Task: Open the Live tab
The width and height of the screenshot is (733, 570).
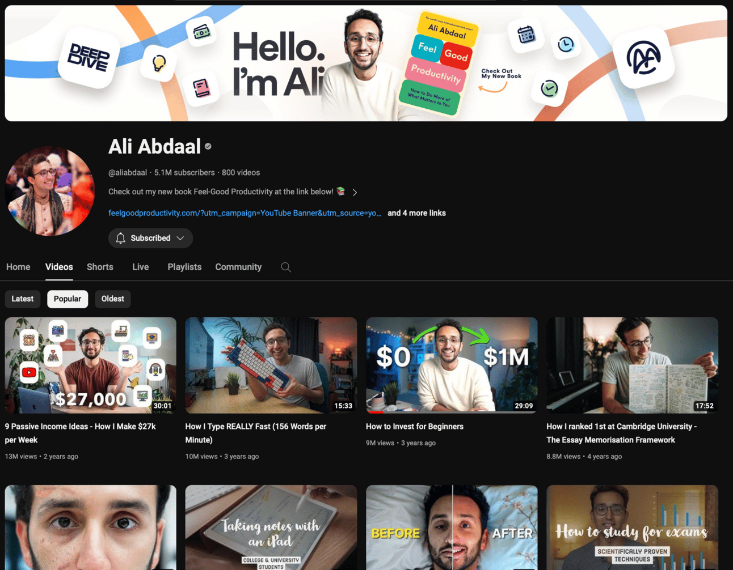Action: pyautogui.click(x=140, y=267)
